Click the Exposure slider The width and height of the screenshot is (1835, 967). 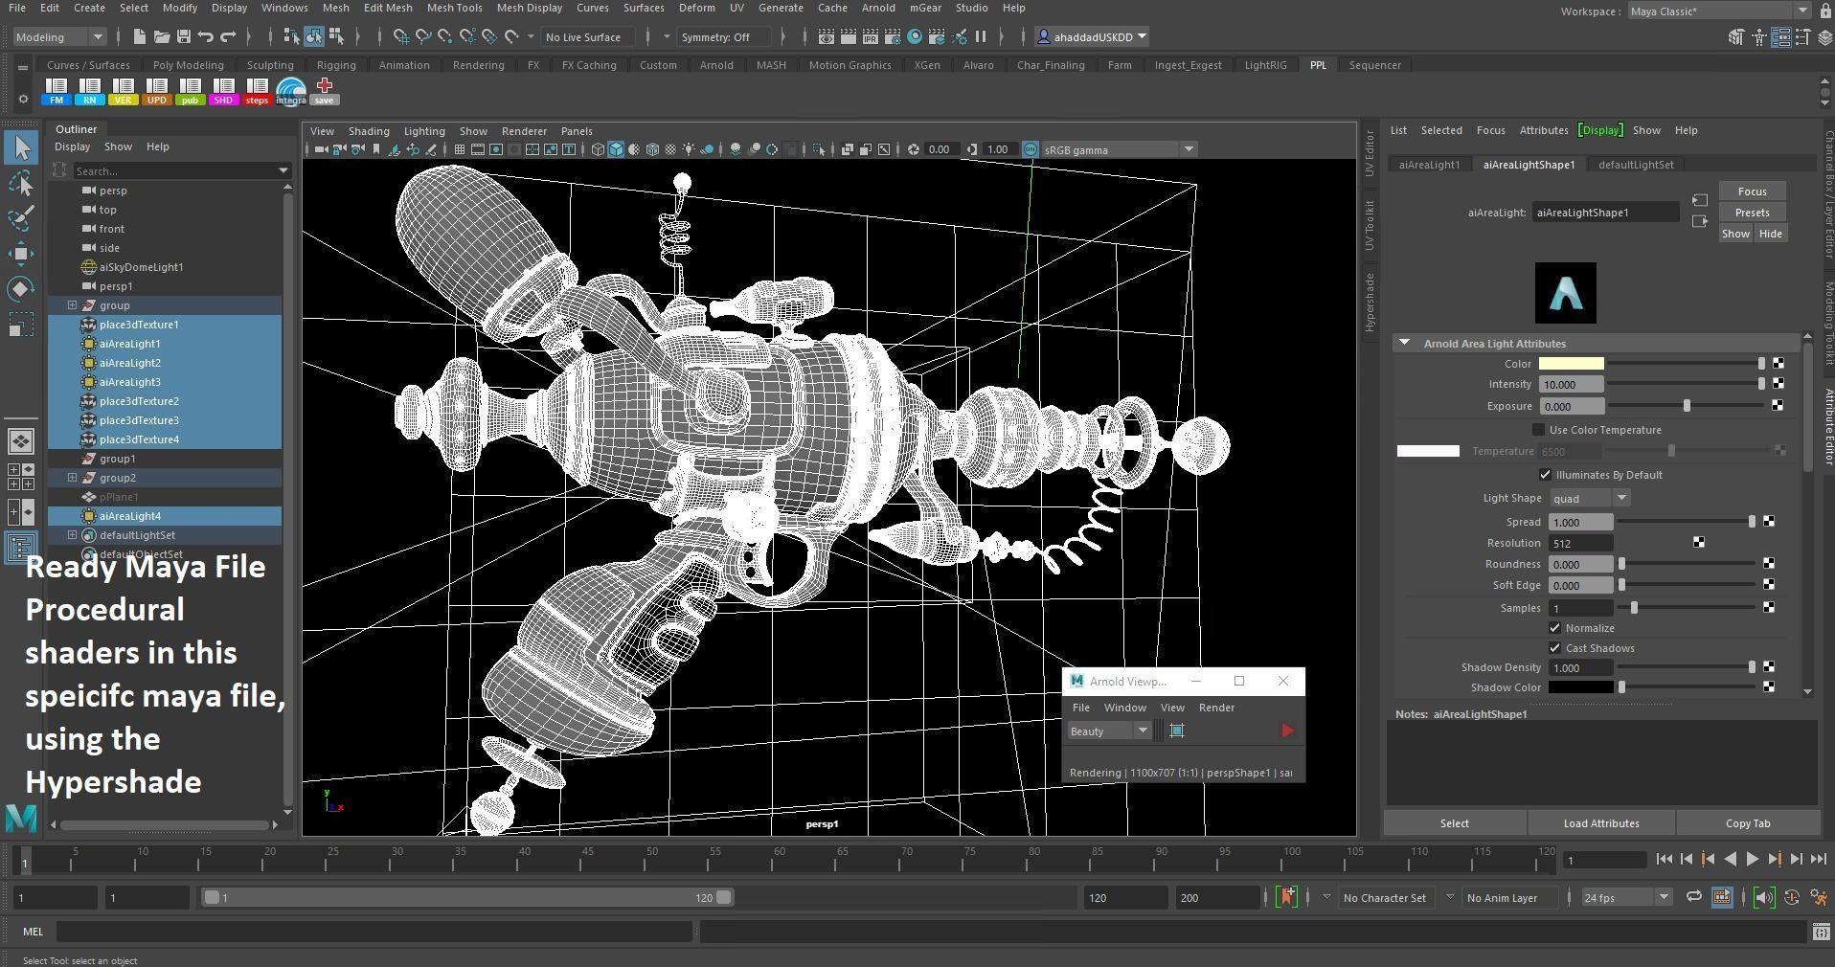pyautogui.click(x=1686, y=406)
